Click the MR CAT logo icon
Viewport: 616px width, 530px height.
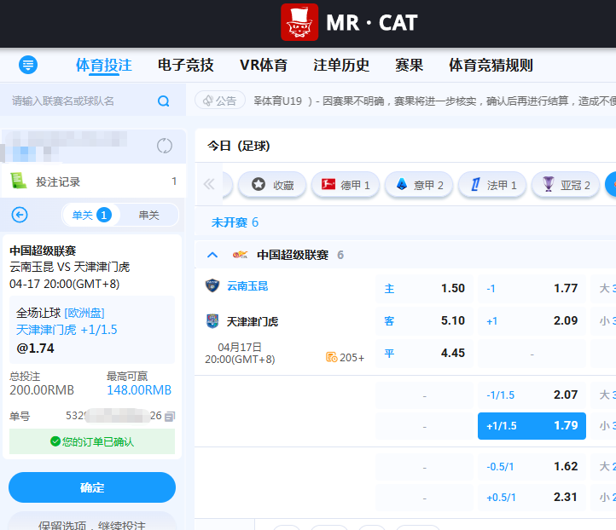coord(299,22)
